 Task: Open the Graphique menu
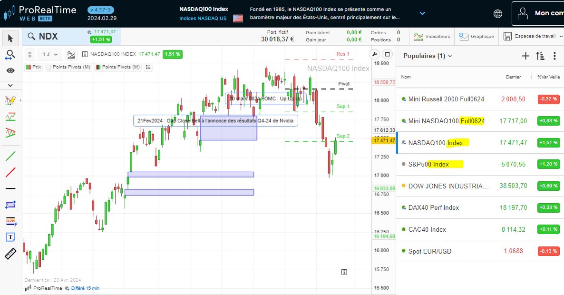(x=476, y=36)
